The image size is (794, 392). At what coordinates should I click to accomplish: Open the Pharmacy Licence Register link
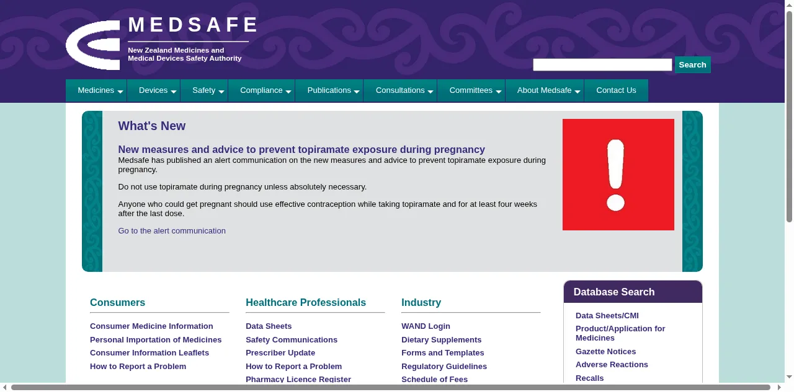click(x=298, y=379)
